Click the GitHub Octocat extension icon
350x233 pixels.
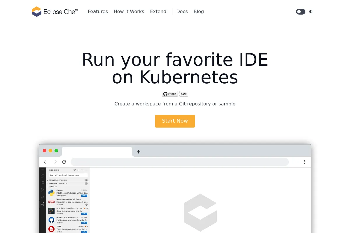pos(52,220)
